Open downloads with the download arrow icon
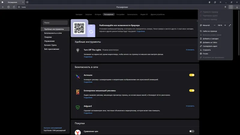Viewport: 240px width, 135px height. pyautogui.click(x=237, y=7)
